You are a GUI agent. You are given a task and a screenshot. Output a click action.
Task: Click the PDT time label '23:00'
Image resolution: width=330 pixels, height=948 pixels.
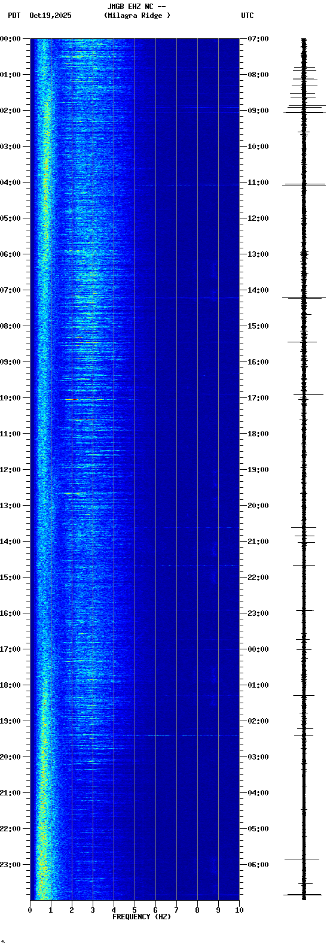point(10,865)
